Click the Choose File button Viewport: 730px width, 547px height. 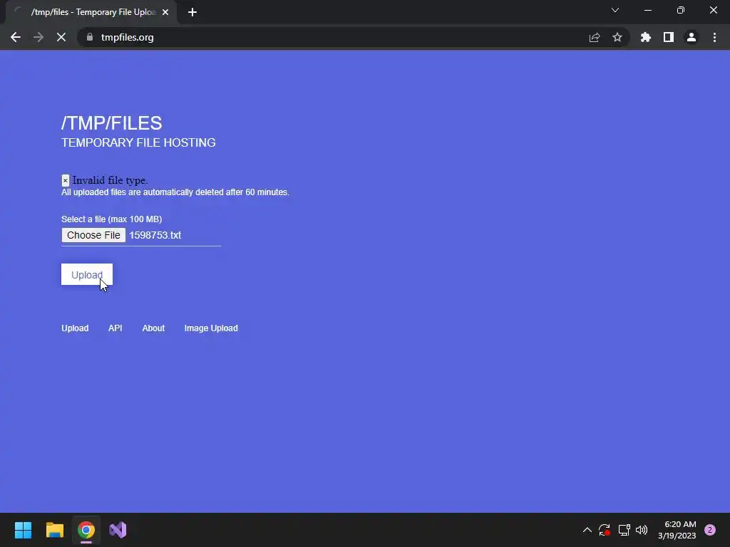point(93,235)
